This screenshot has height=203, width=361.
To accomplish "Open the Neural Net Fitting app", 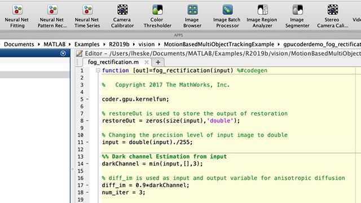I will tap(17, 16).
